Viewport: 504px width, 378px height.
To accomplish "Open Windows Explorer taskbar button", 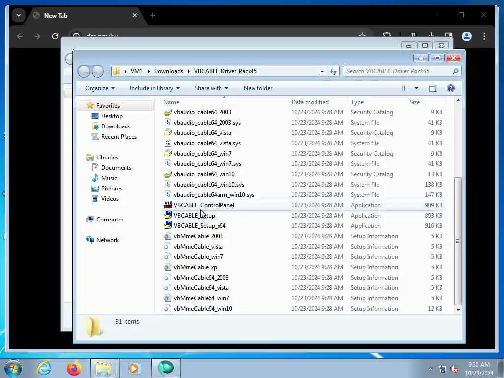I will (x=103, y=368).
